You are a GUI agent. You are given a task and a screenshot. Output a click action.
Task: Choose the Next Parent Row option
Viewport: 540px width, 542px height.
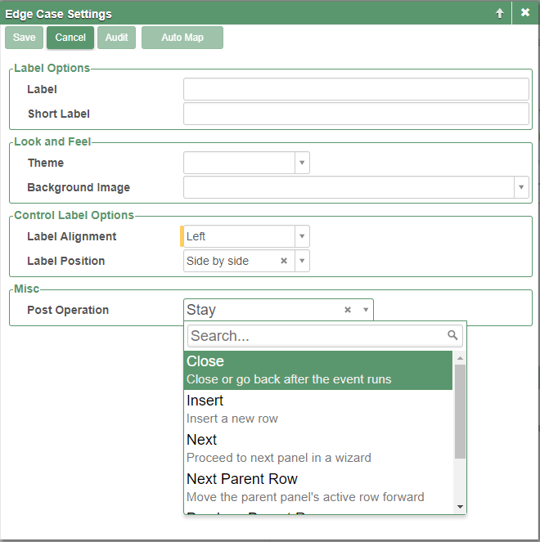tap(318, 487)
